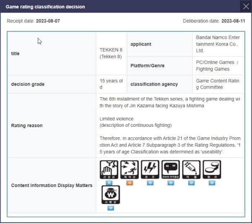Close the game rating classification dialog

coord(246,6)
